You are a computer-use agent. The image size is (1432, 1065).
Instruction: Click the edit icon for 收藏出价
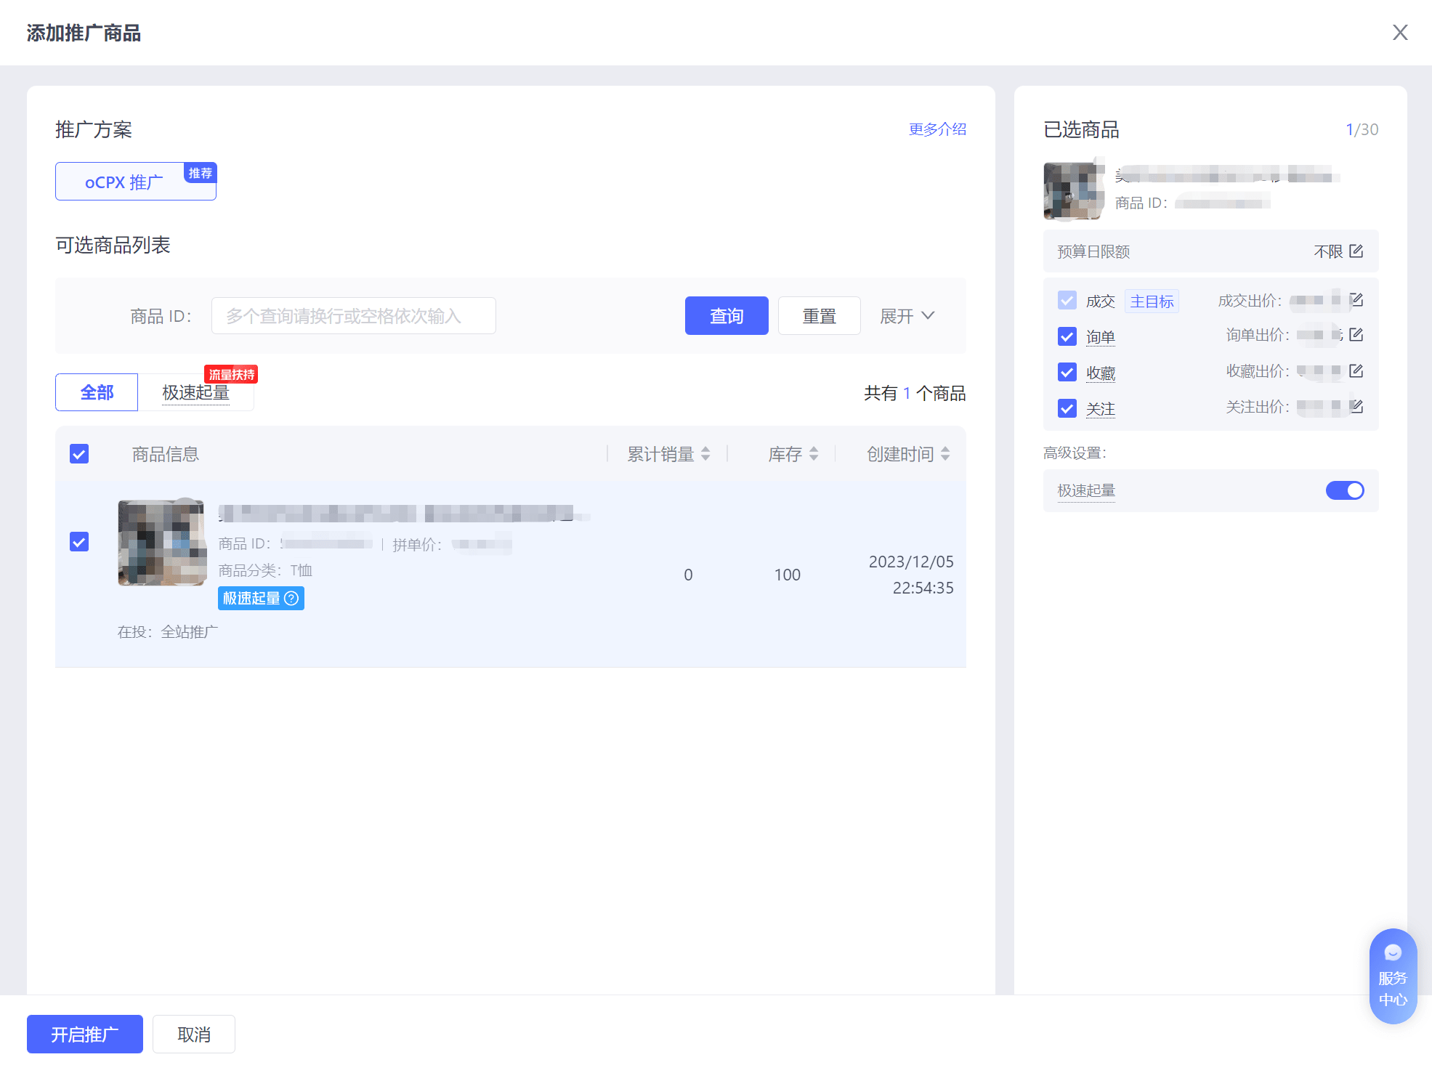1356,371
